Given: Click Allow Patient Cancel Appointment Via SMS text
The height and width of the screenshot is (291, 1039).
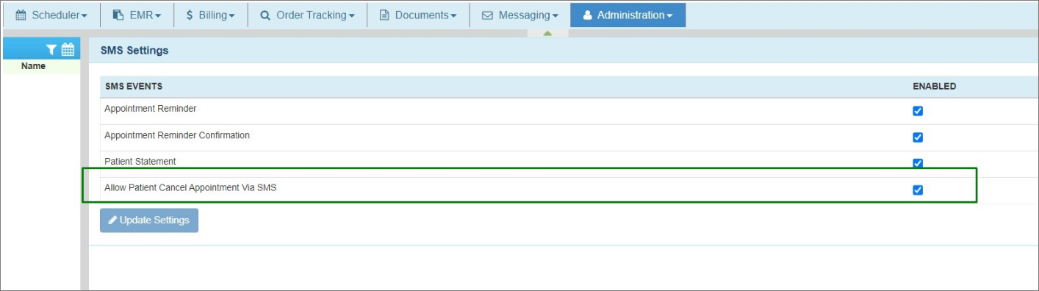Looking at the screenshot, I should (190, 188).
